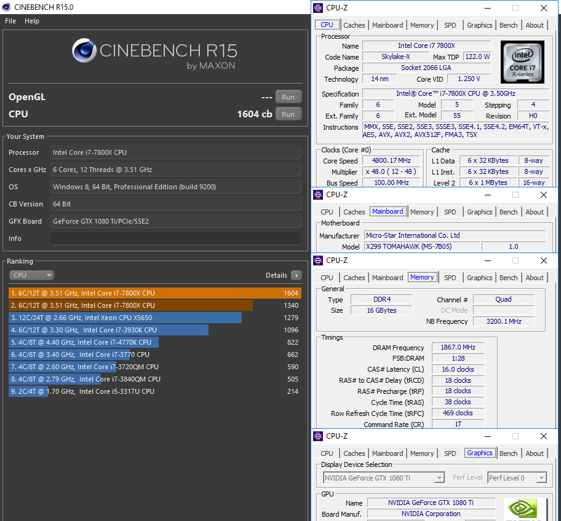The height and width of the screenshot is (521, 561).
Task: Run the OpenGL benchmark
Action: tap(288, 97)
